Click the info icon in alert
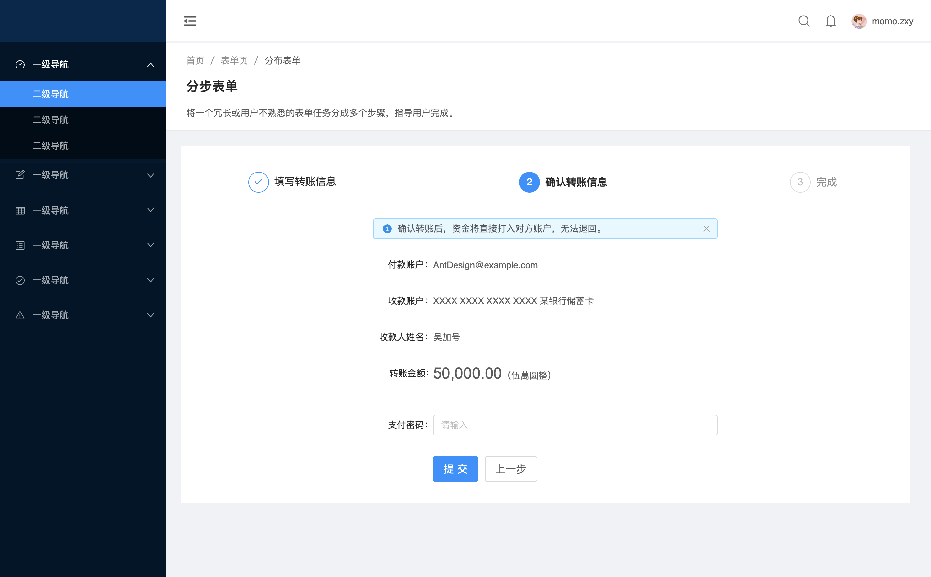Viewport: 931px width, 577px height. (x=387, y=229)
